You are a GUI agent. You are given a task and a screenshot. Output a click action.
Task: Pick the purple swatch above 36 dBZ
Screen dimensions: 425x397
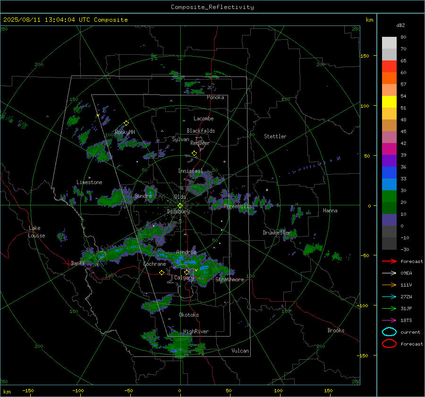tap(389, 161)
